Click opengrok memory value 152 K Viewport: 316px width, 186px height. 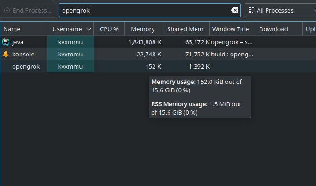click(x=153, y=66)
